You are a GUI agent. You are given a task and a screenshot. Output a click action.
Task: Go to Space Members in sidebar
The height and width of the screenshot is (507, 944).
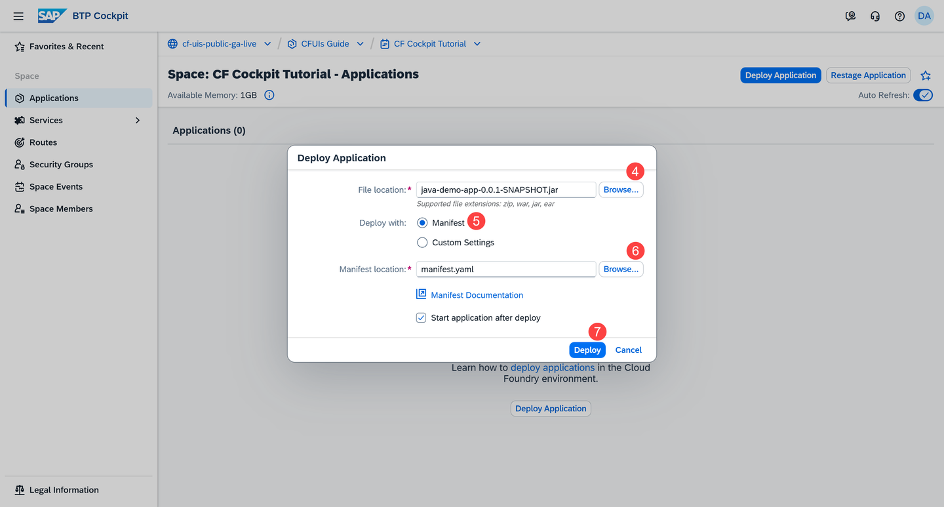pos(79,209)
